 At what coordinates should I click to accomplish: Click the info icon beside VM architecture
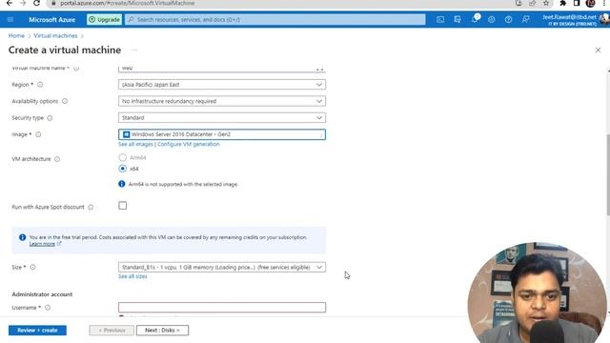57,159
